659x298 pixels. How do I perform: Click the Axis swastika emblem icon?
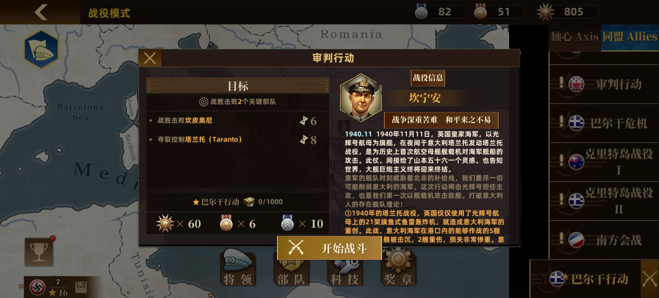pyautogui.click(x=38, y=288)
